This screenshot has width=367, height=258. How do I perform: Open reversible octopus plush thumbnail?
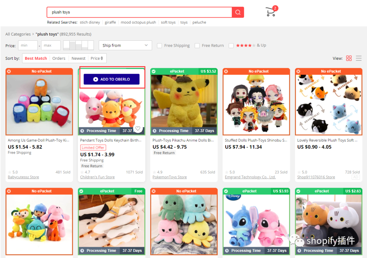tap(184, 224)
